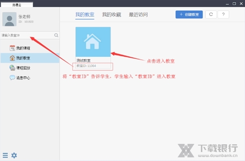
Task: Click the 消息中心 speech bubble icon
Action: pyautogui.click(x=12, y=77)
